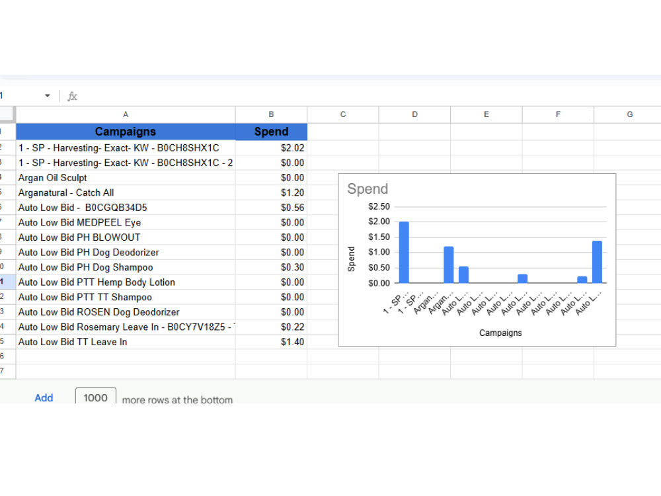The height and width of the screenshot is (496, 661).
Task: Click the Campaigns header cell
Action: click(126, 132)
